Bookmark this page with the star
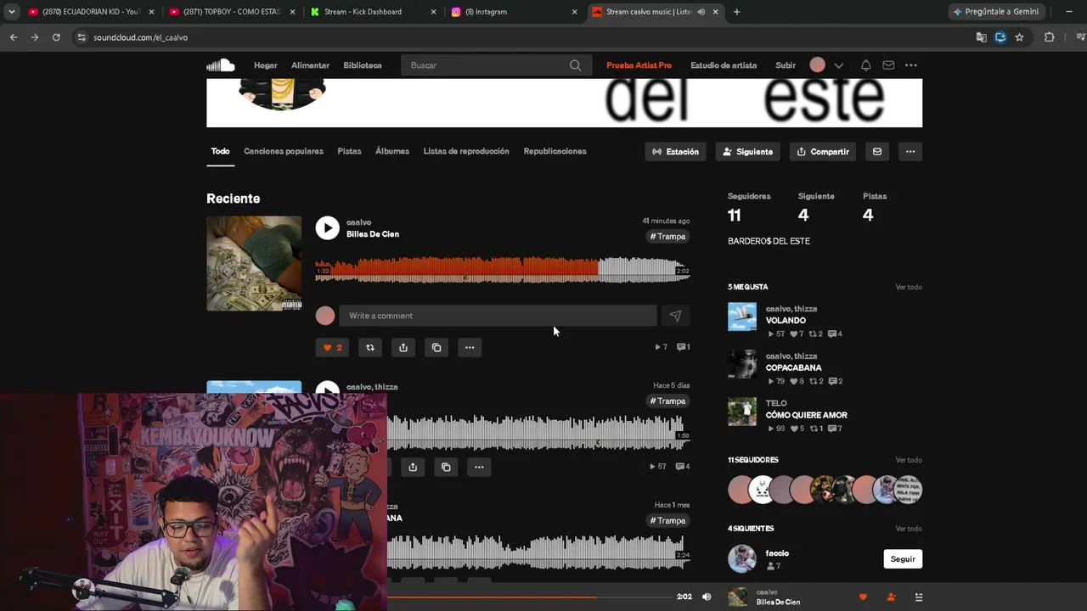The width and height of the screenshot is (1087, 611). pyautogui.click(x=1019, y=37)
